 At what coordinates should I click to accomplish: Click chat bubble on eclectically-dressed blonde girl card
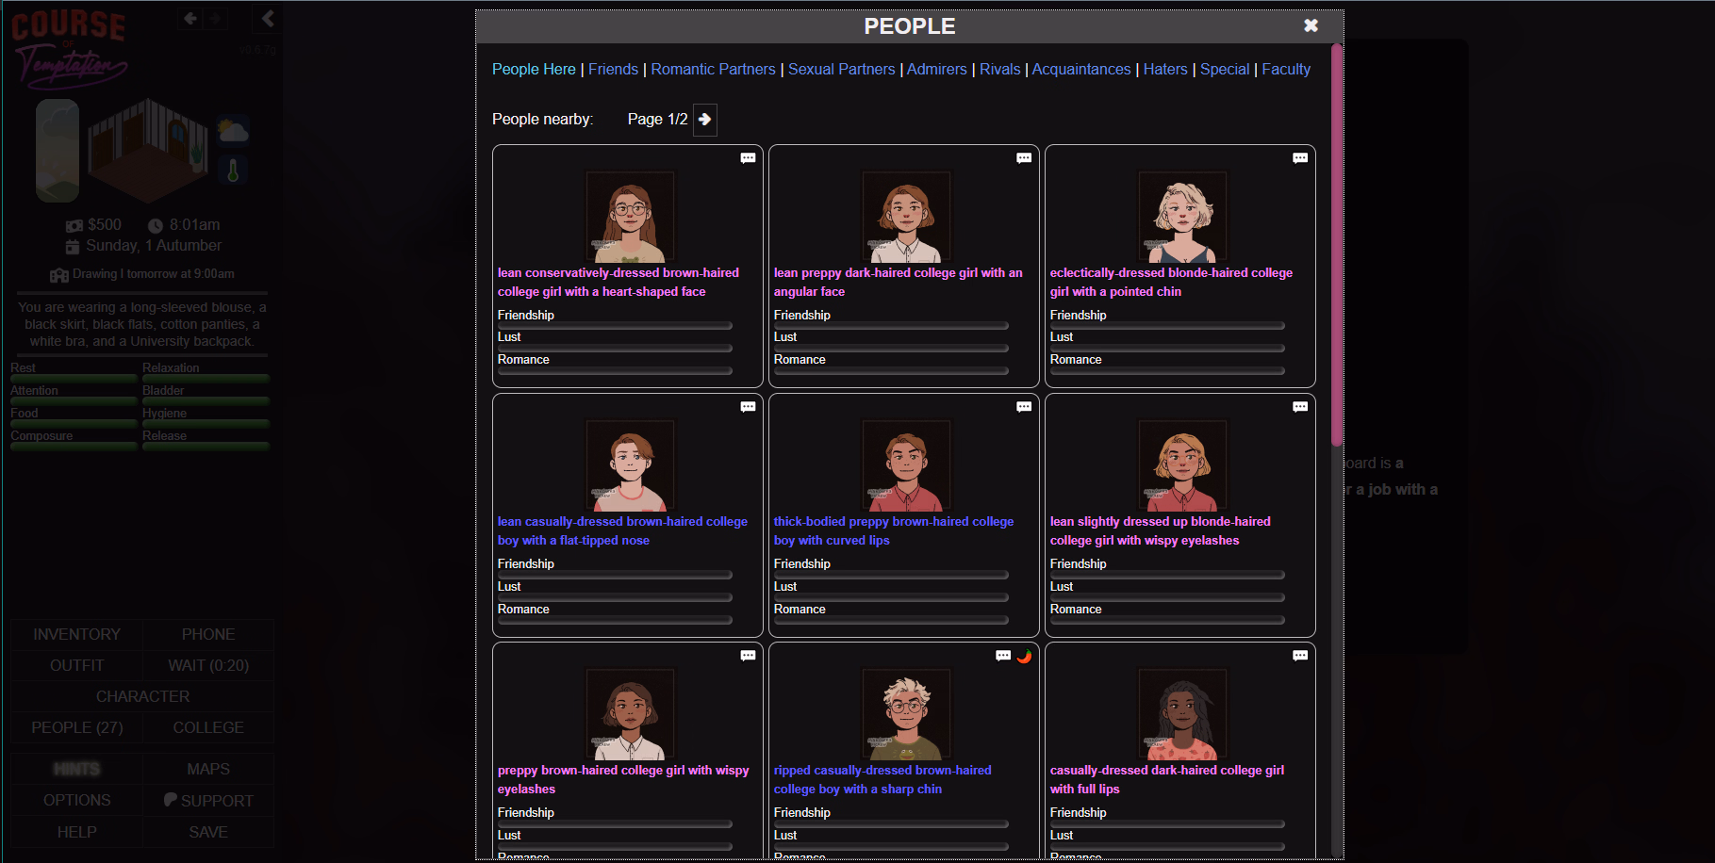(1300, 158)
